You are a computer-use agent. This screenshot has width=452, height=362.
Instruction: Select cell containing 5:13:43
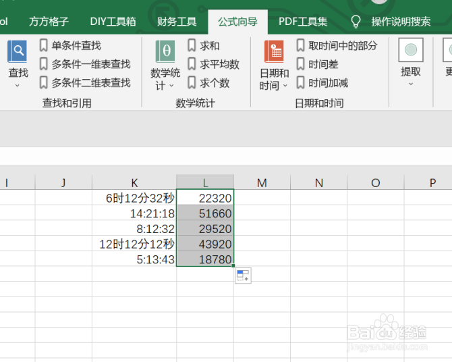(x=134, y=259)
